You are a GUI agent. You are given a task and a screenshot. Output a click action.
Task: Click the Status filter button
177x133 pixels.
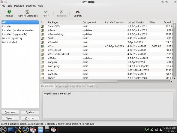pos(30,112)
